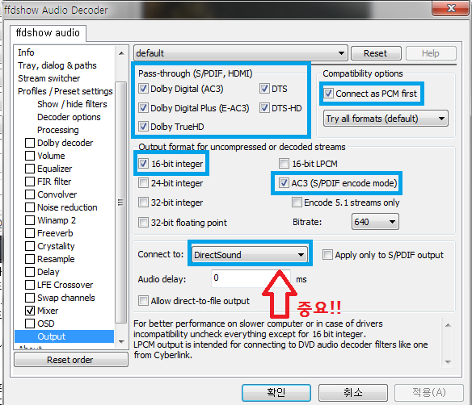
Task: Enable Allow direct-to-file output
Action: tap(143, 301)
